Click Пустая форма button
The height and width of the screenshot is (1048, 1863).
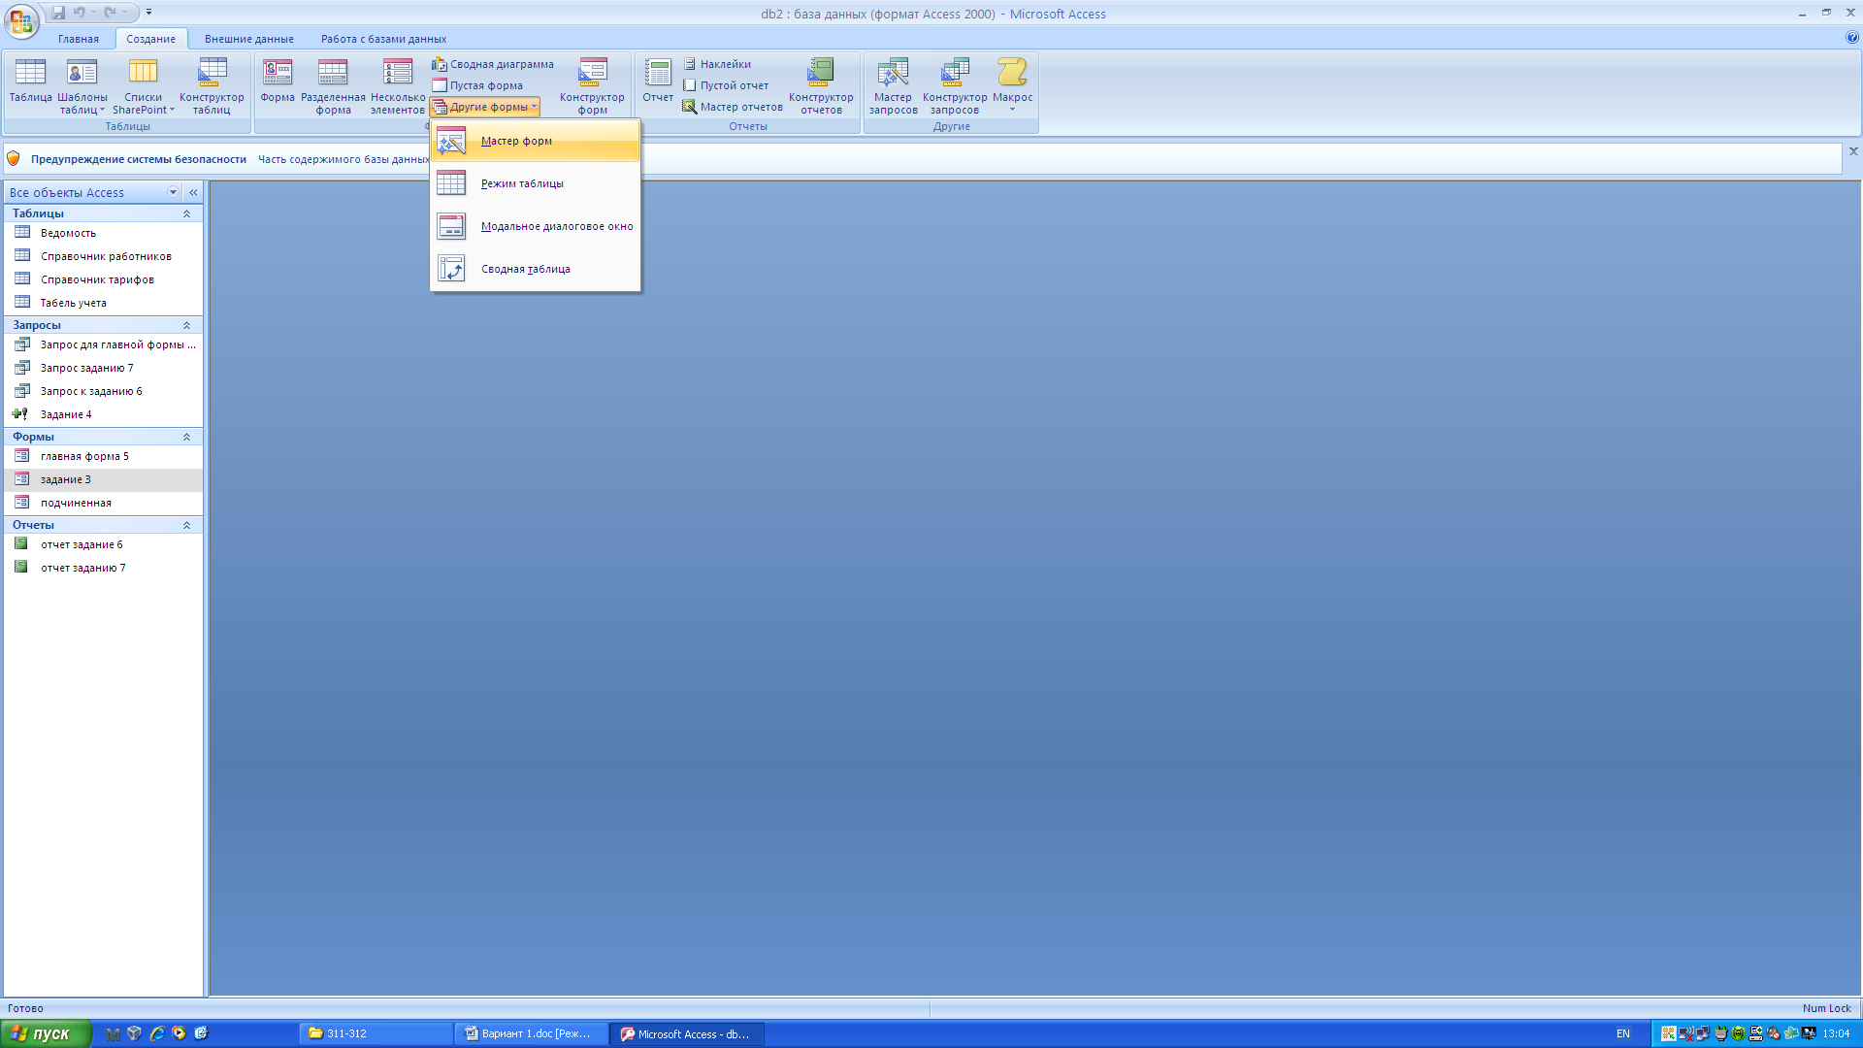(477, 85)
